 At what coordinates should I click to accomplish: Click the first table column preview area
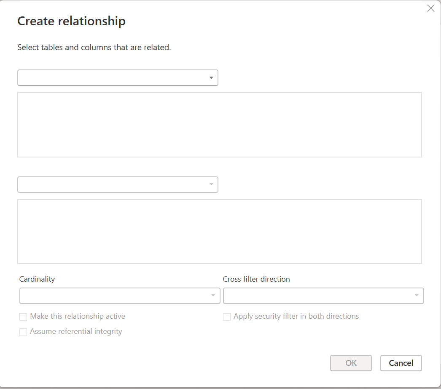click(220, 125)
